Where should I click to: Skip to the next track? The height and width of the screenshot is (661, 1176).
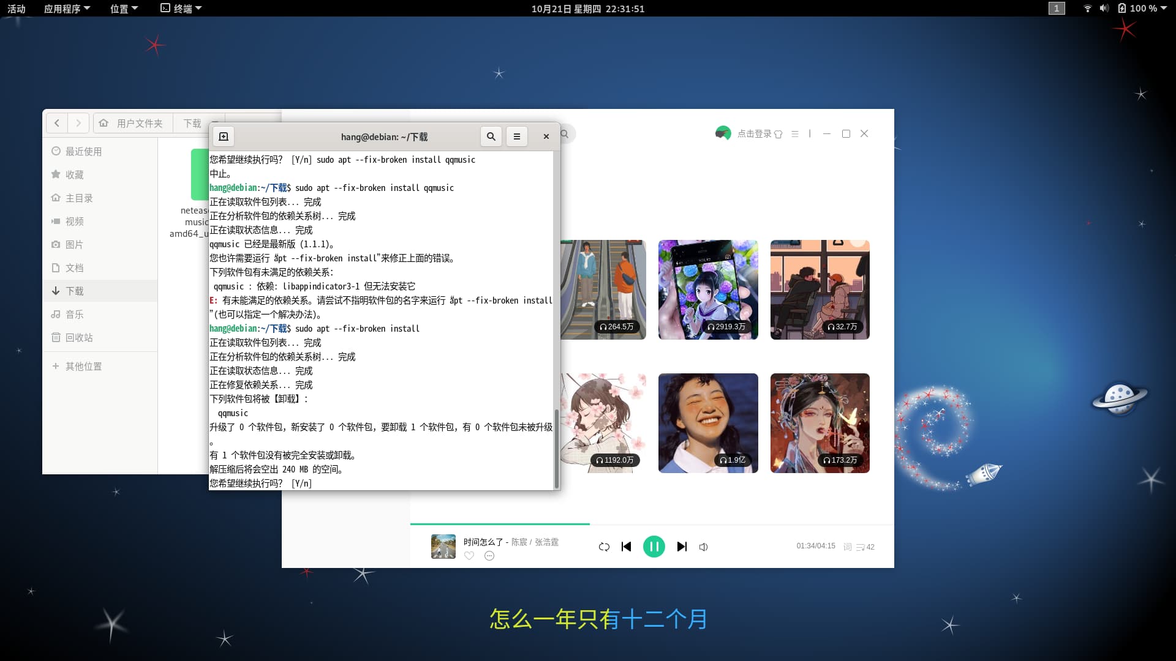(x=682, y=547)
